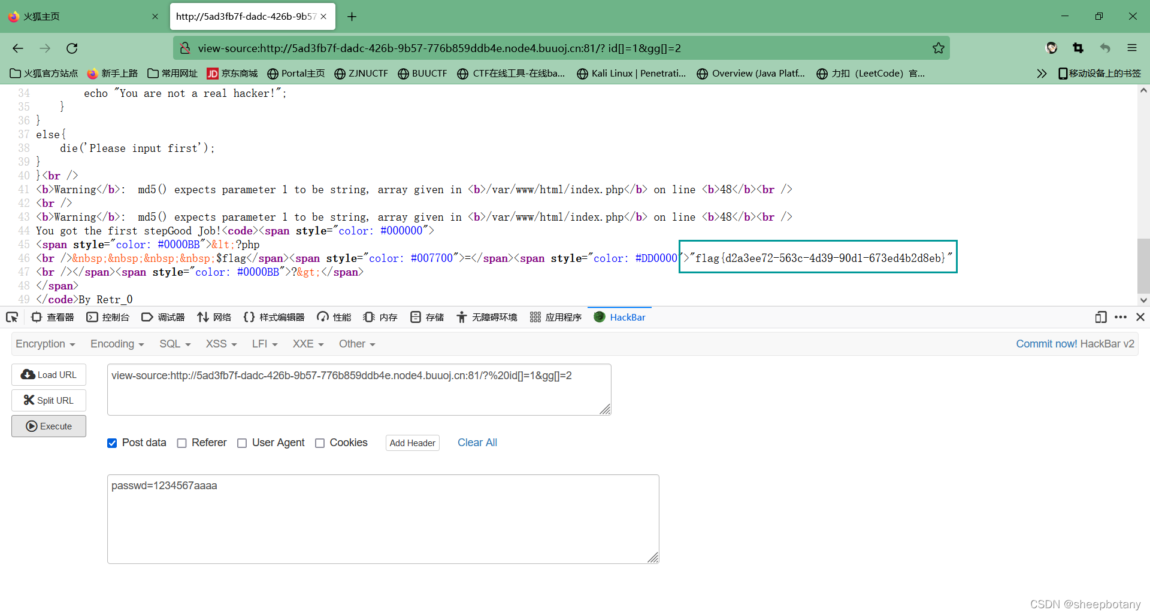Viewport: 1150px width, 616px height.
Task: Click the Clear All link
Action: 477,443
